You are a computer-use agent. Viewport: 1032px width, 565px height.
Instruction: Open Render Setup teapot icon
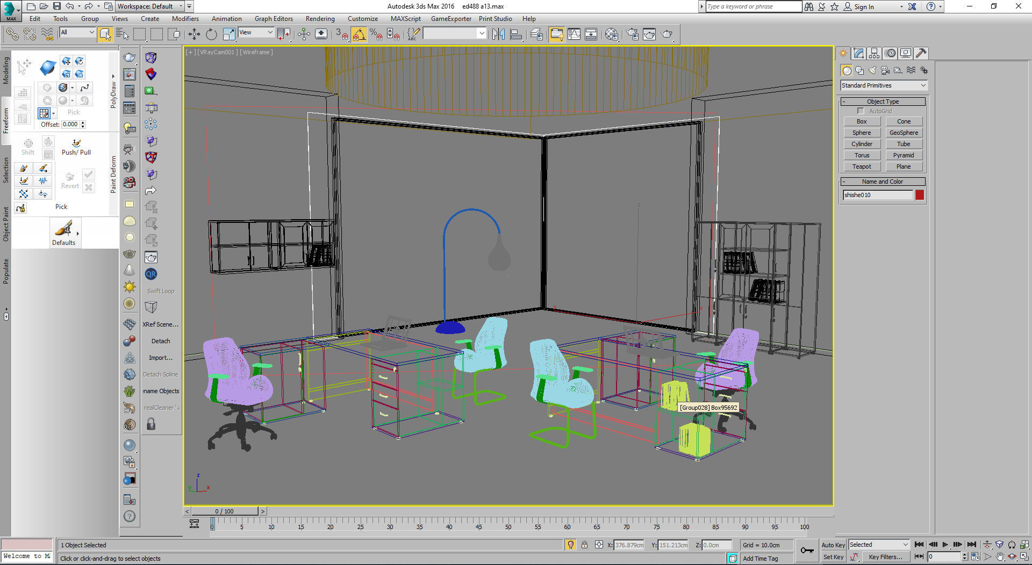(632, 34)
